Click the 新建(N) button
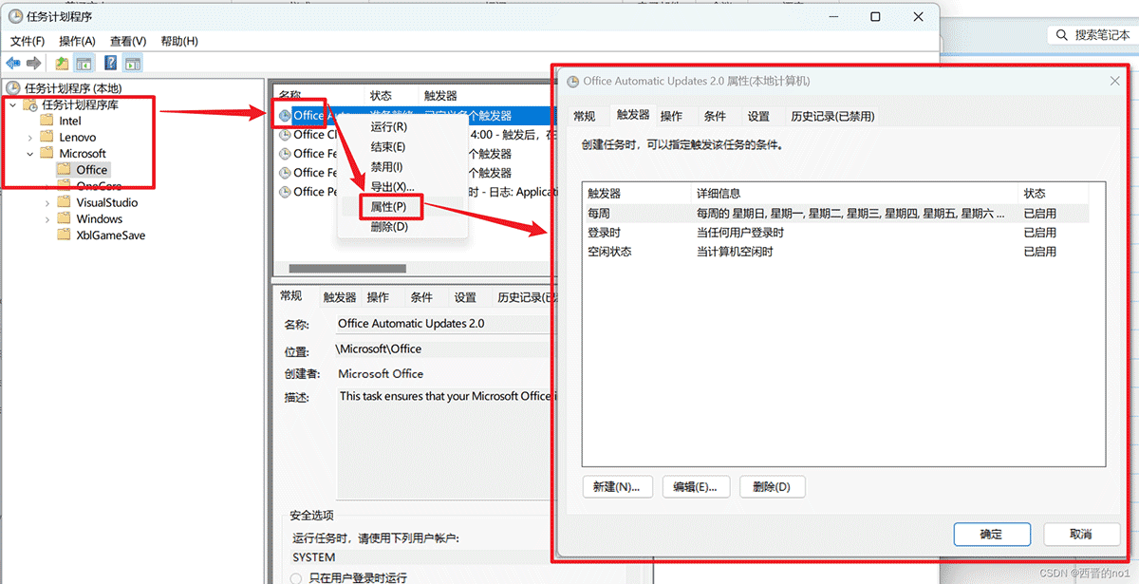Viewport: 1139px width, 584px height. (617, 485)
